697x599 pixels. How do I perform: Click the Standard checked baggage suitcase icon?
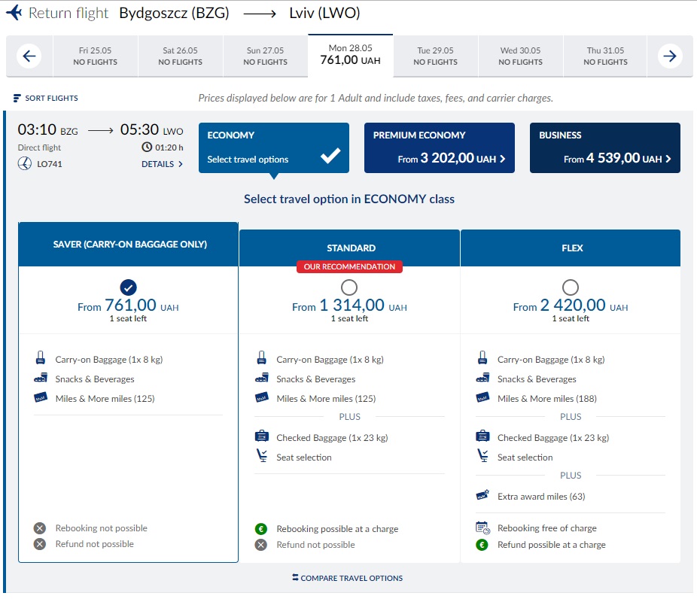point(262,437)
